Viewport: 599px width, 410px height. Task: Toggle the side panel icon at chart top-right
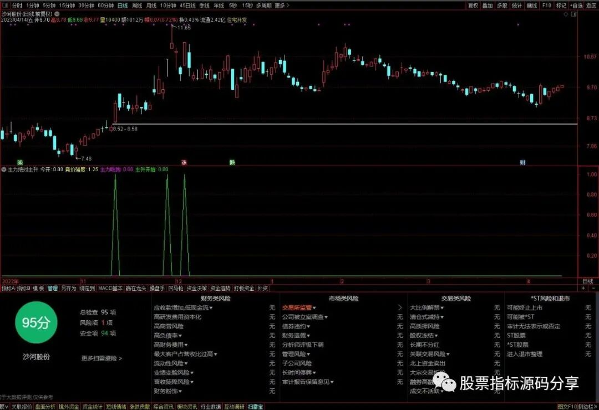[x=573, y=14]
